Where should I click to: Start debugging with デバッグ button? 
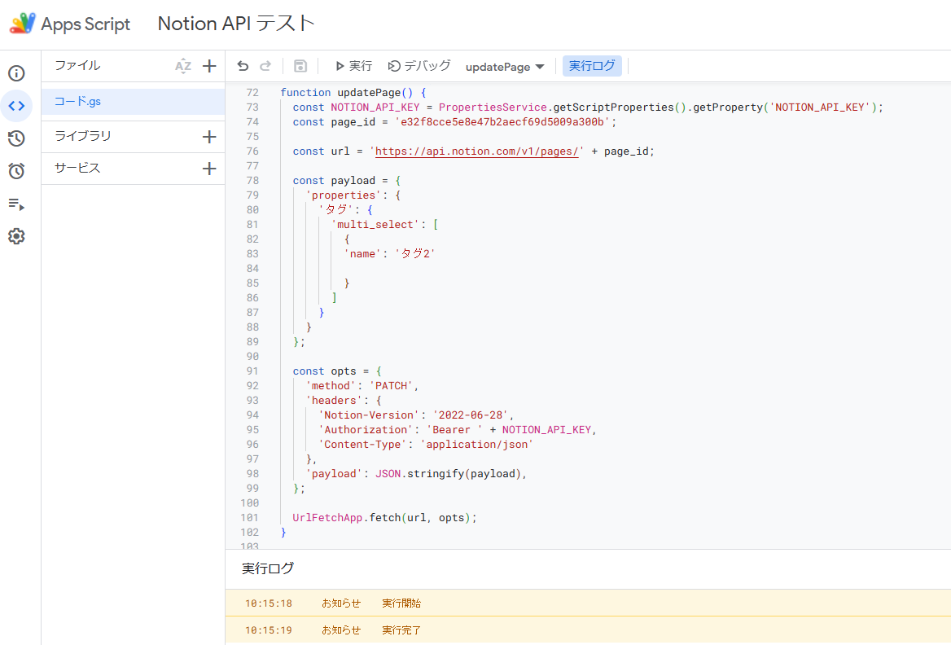point(419,66)
